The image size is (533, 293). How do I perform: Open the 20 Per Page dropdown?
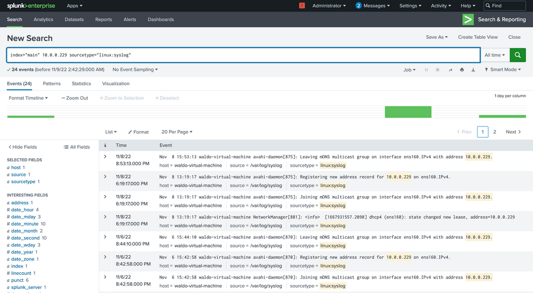click(176, 132)
